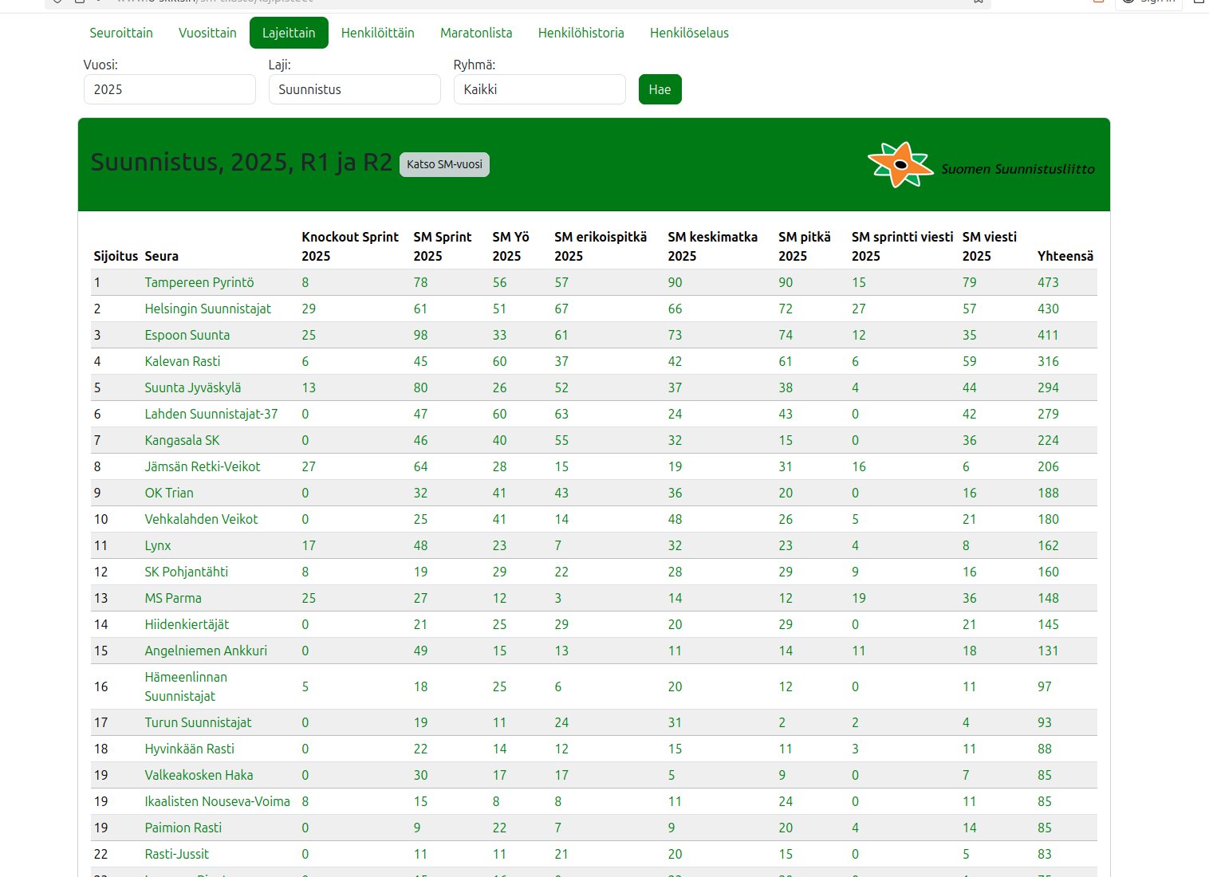Select the Lajeittain tab
The image size is (1209, 877).
(x=289, y=33)
